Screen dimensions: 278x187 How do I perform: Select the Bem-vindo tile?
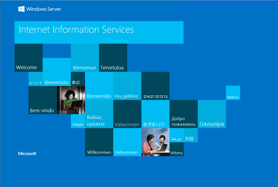tap(43, 100)
